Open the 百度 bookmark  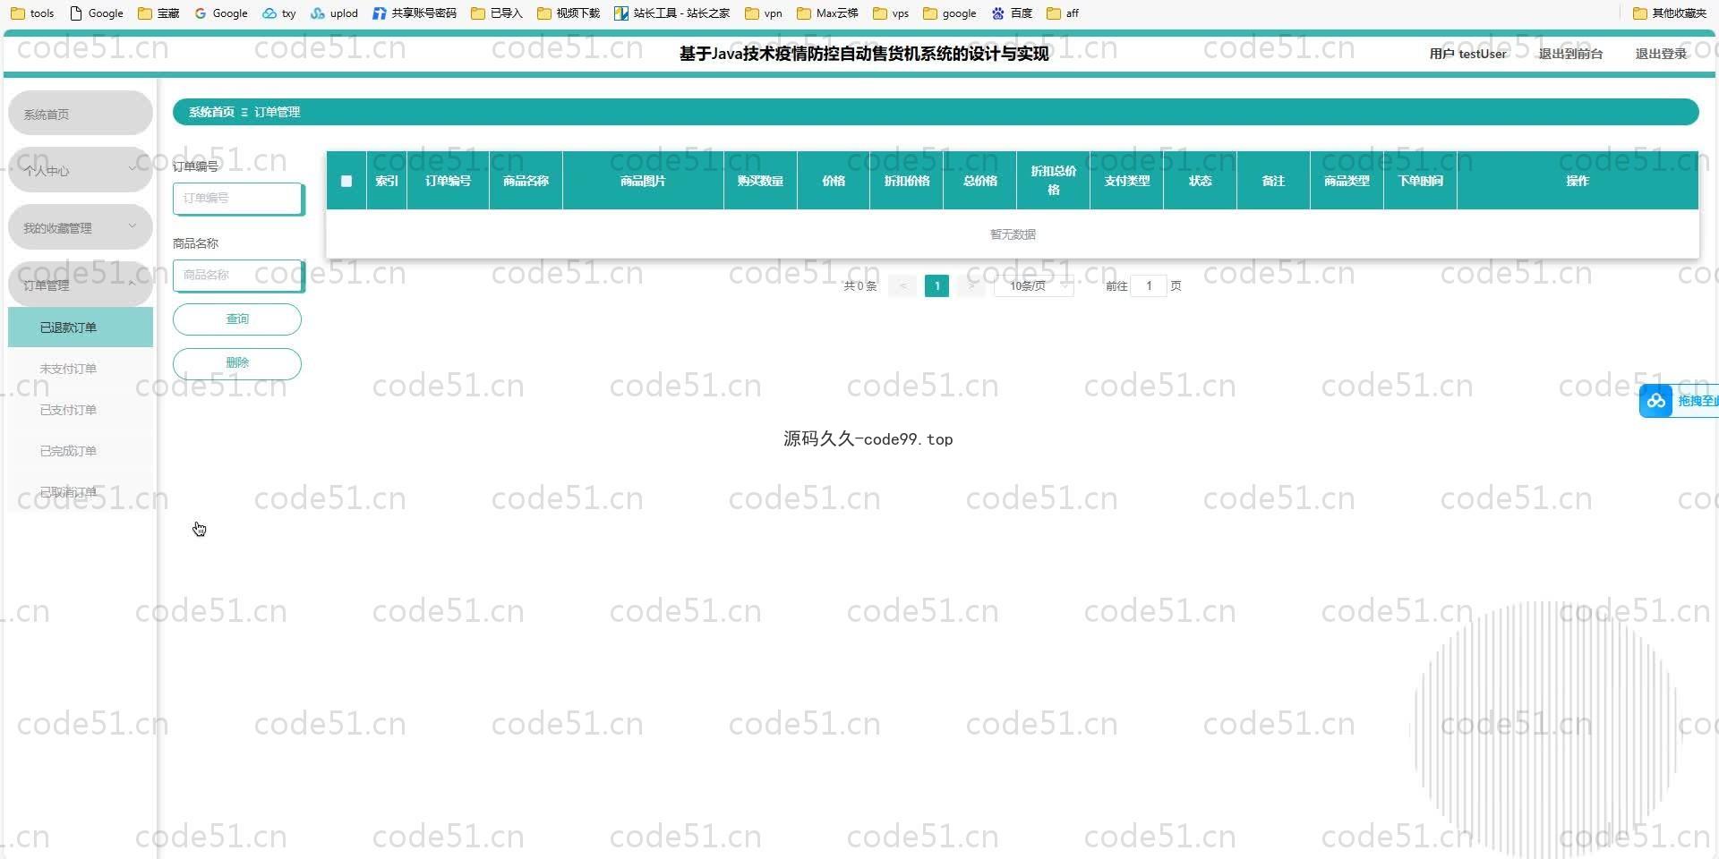point(1013,13)
